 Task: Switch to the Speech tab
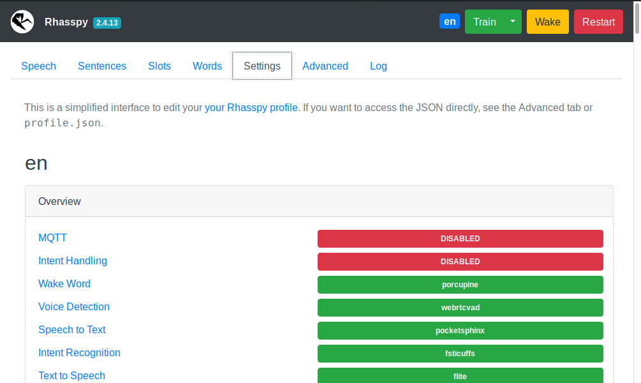38,66
